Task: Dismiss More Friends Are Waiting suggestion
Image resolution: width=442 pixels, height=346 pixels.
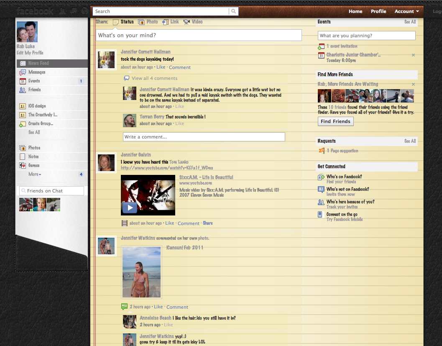Action: click(413, 85)
